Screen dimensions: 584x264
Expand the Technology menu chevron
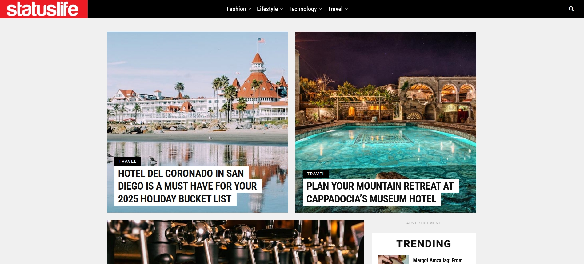[321, 9]
